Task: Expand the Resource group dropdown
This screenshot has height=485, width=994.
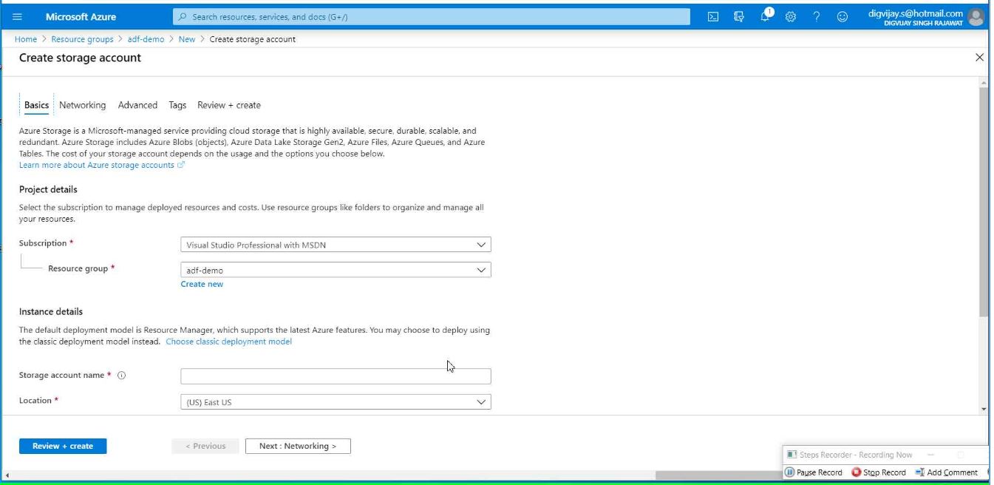Action: click(336, 270)
